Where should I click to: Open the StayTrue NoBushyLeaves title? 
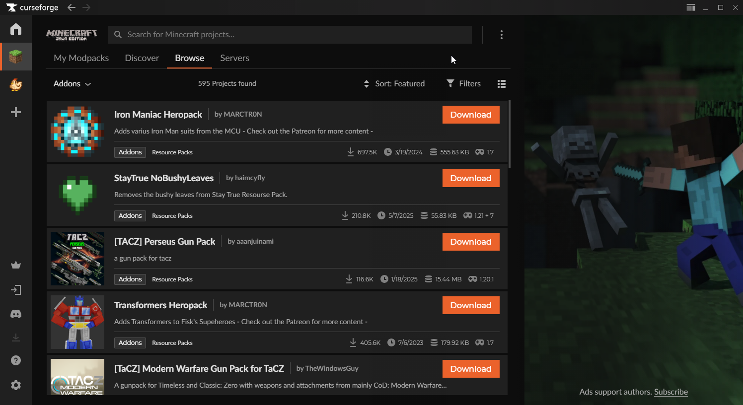point(164,178)
